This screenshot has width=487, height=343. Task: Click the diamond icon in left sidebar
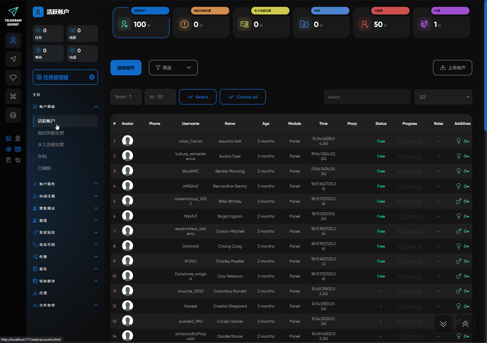point(13,78)
